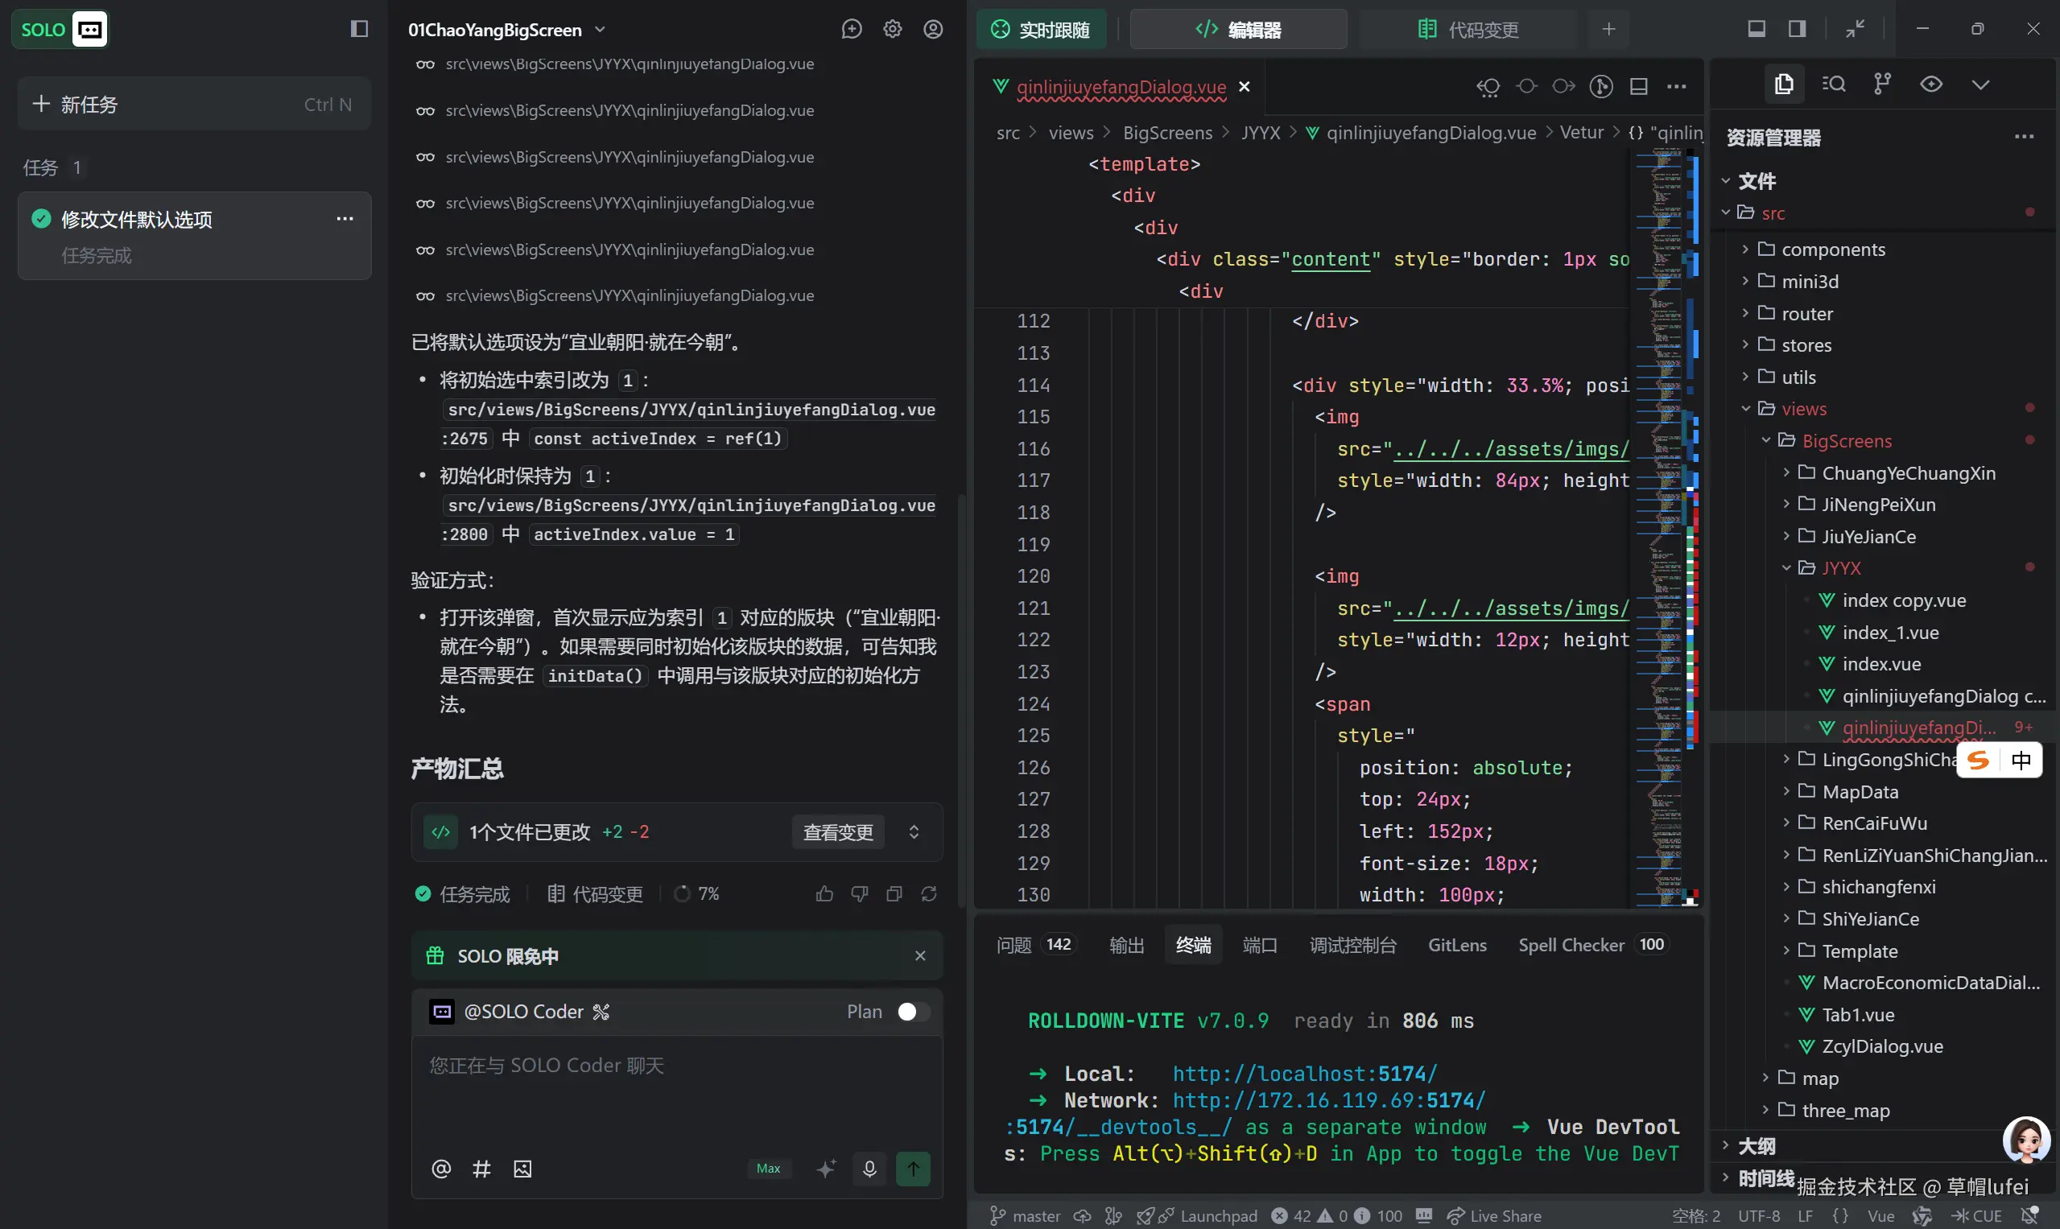Expand the 大纲 outline section
The image size is (2060, 1229).
1755,1146
